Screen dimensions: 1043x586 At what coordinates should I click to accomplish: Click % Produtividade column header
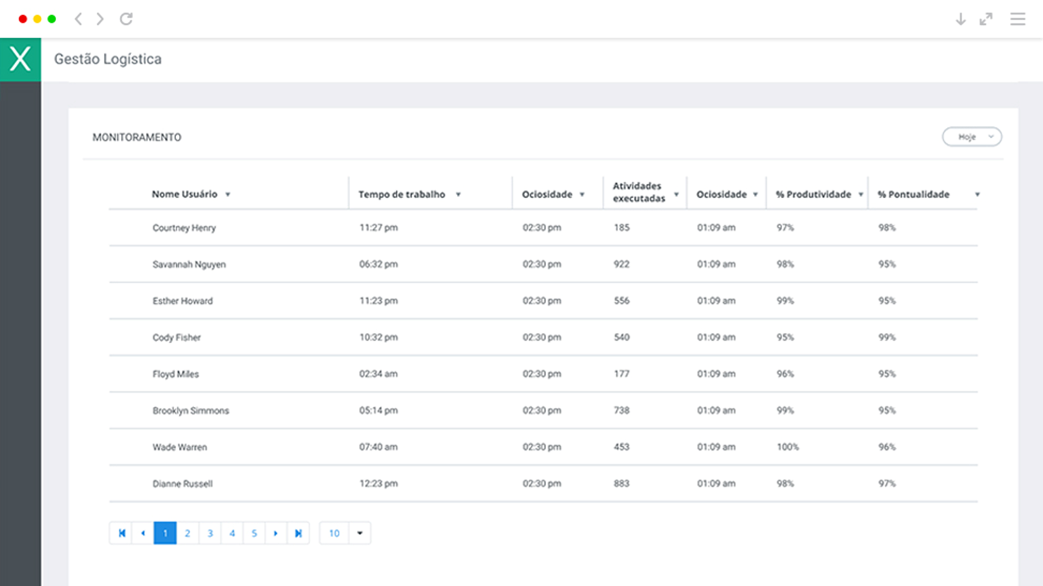point(813,194)
